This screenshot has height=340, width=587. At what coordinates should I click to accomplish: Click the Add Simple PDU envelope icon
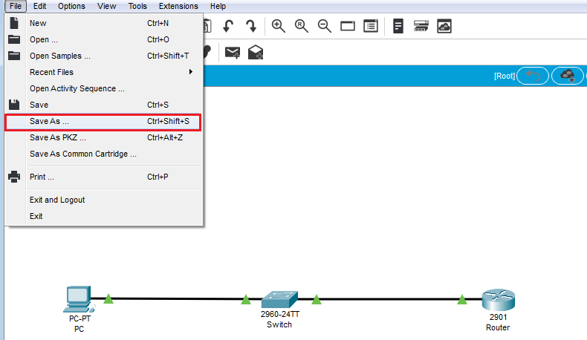[233, 53]
